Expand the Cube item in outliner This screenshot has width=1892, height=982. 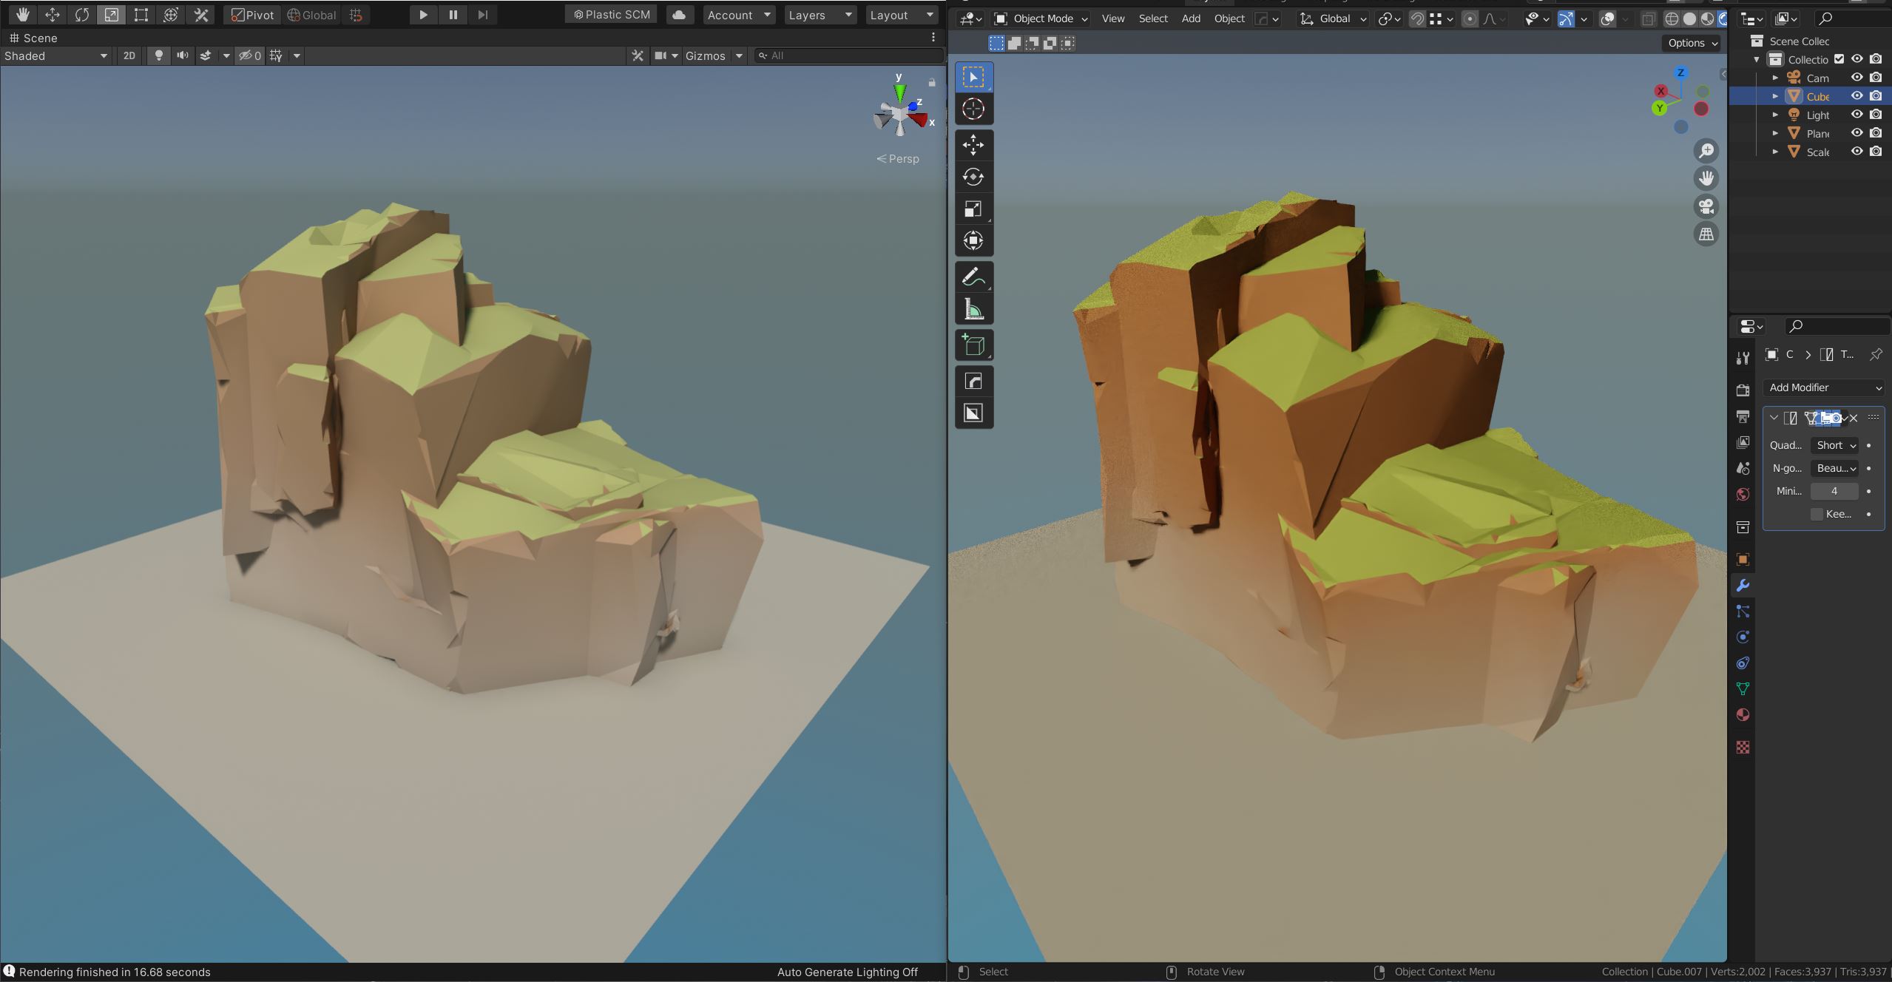click(x=1775, y=96)
